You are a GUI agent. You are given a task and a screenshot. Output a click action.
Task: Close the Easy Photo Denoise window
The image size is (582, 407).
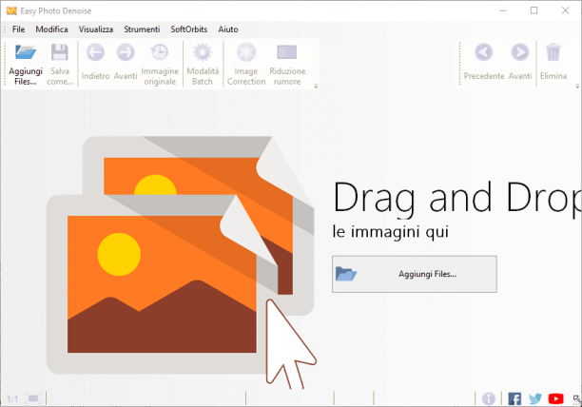(565, 10)
